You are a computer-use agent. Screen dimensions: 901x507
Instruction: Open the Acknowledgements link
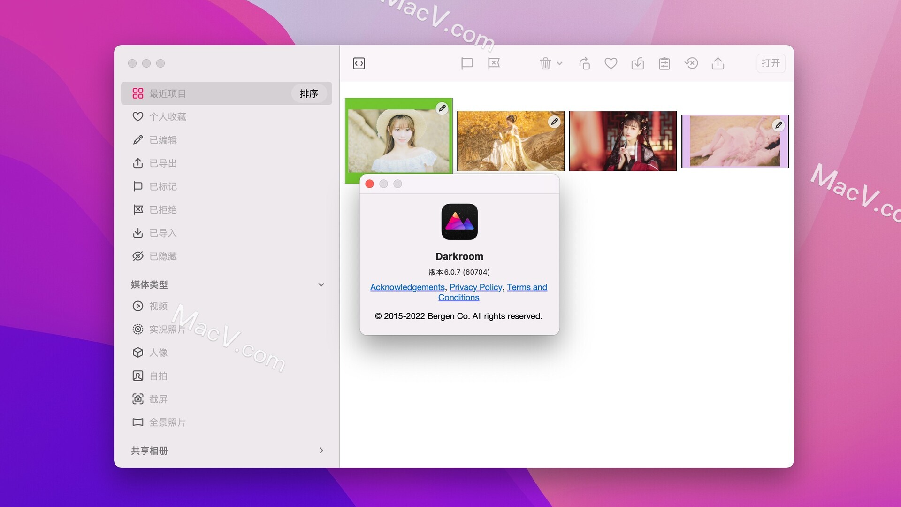tap(407, 287)
